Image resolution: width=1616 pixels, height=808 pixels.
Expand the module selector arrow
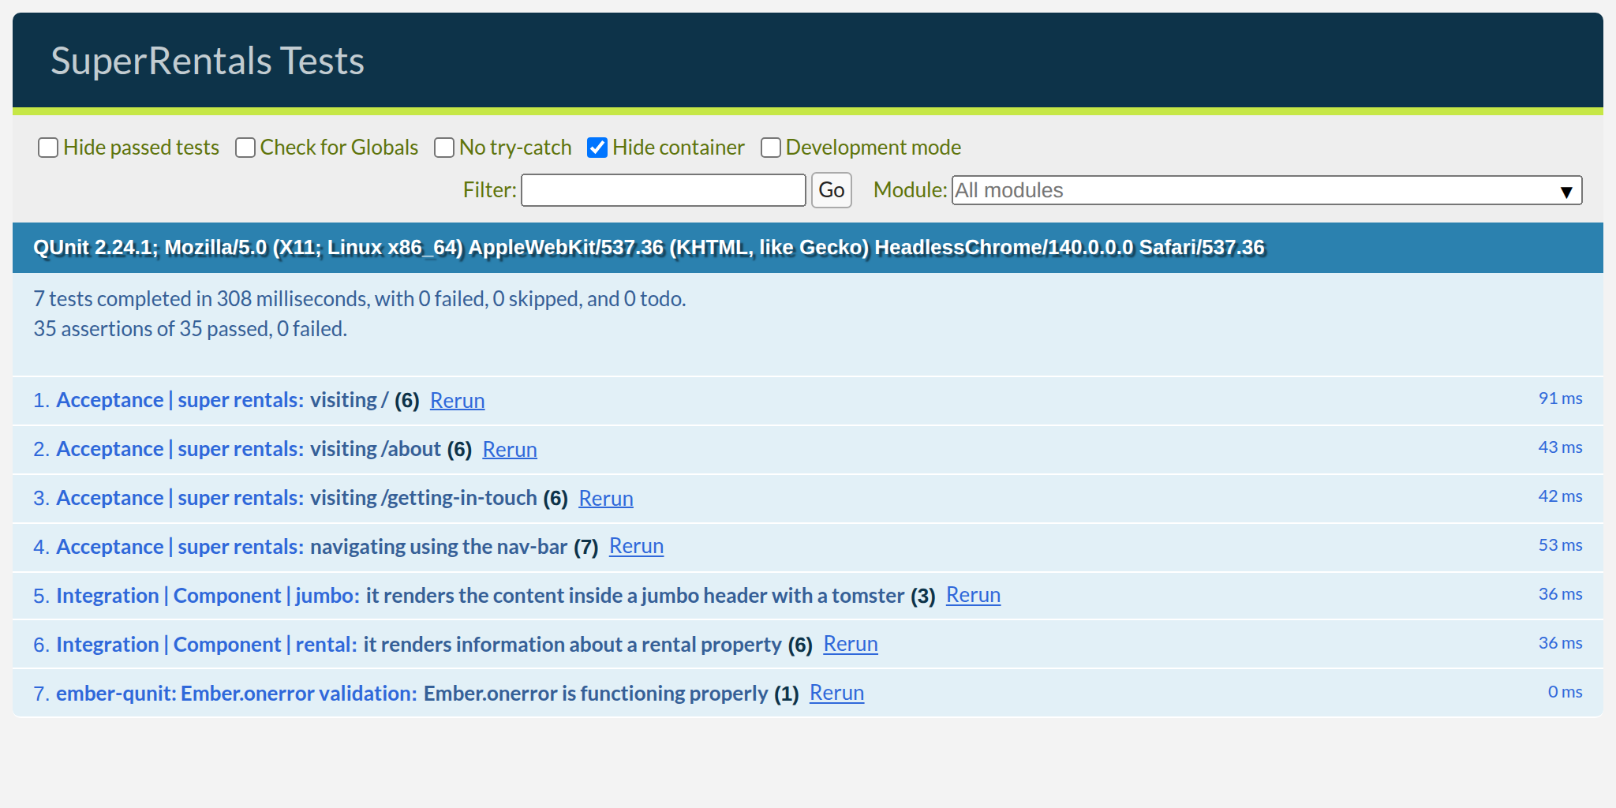coord(1565,190)
